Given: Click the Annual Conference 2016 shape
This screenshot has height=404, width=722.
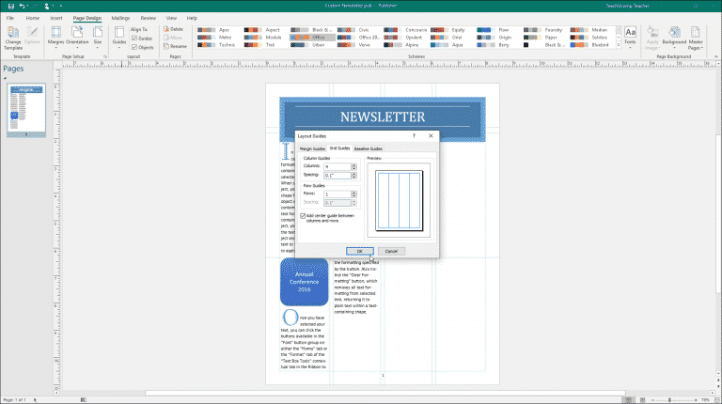Looking at the screenshot, I should (305, 282).
